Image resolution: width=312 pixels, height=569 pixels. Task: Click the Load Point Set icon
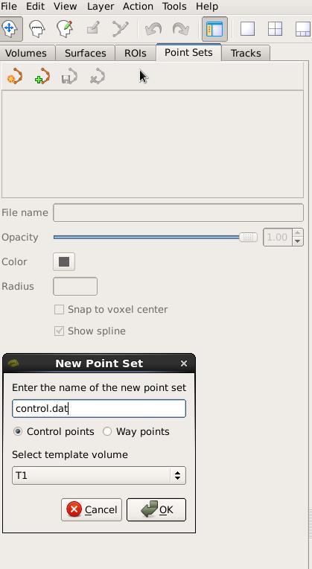click(15, 77)
